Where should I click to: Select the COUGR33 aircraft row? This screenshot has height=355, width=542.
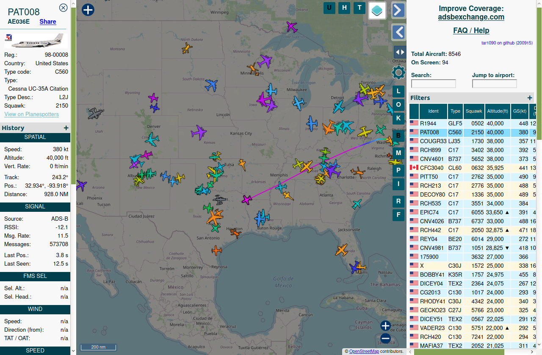[473, 141]
